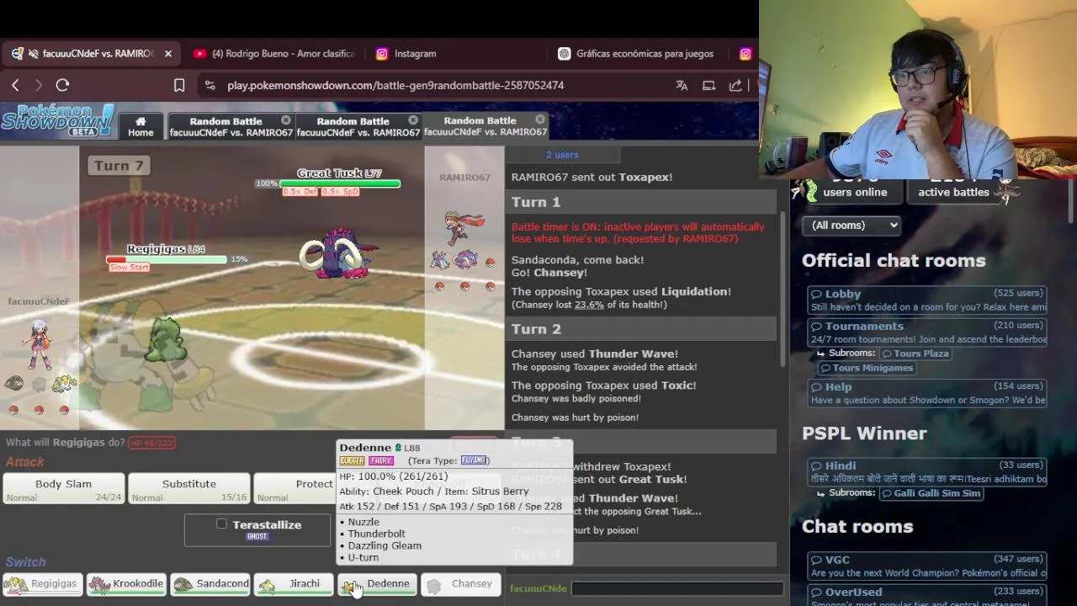Go back using browser back arrow
1077x606 pixels.
pyautogui.click(x=15, y=85)
